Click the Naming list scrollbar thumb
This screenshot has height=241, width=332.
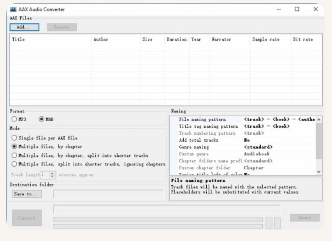click(319, 141)
